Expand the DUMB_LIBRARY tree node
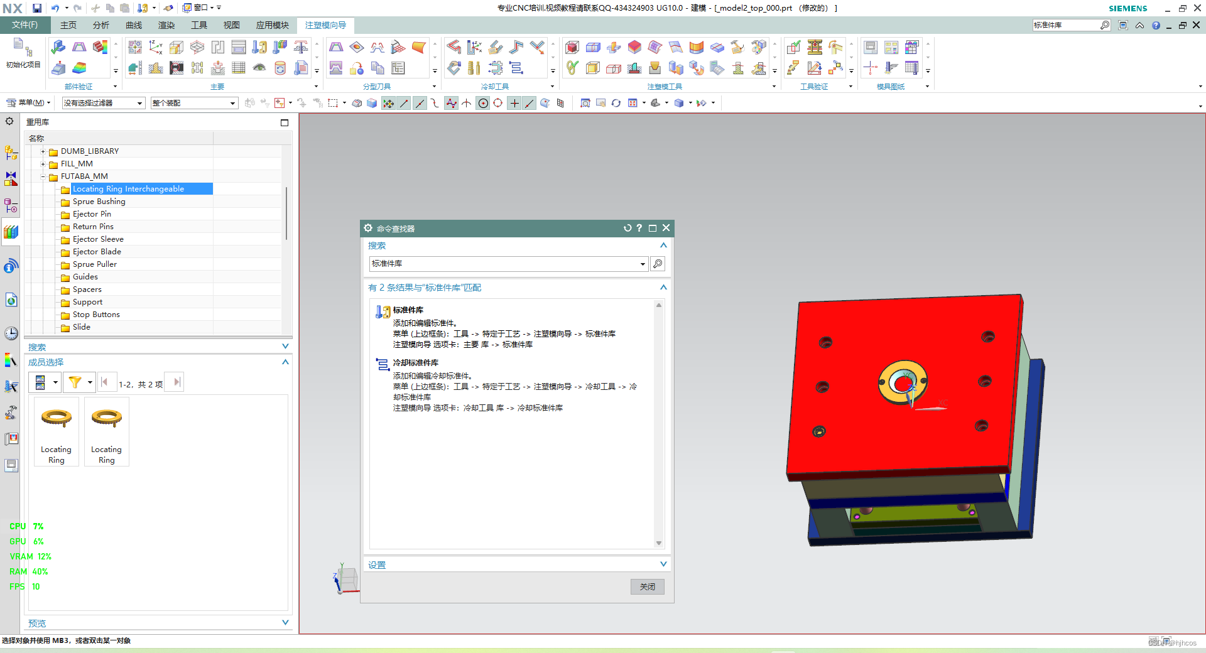Viewport: 1206px width, 653px height. tap(43, 151)
